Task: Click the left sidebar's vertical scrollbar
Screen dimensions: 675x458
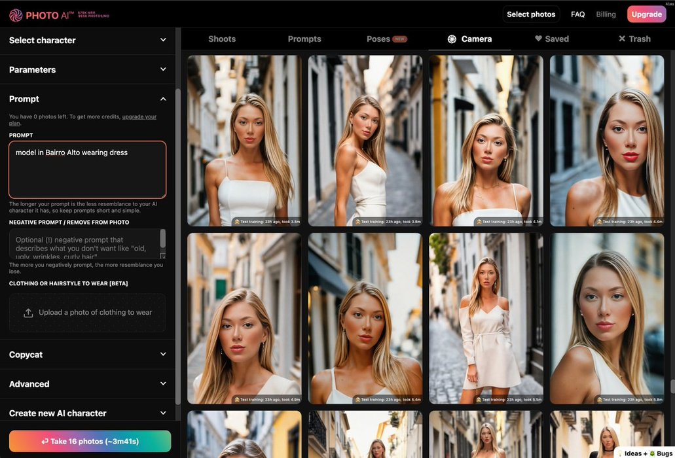Action: pyautogui.click(x=178, y=246)
